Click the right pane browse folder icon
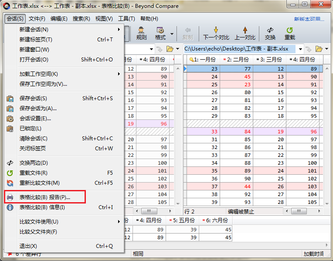 click(x=319, y=49)
